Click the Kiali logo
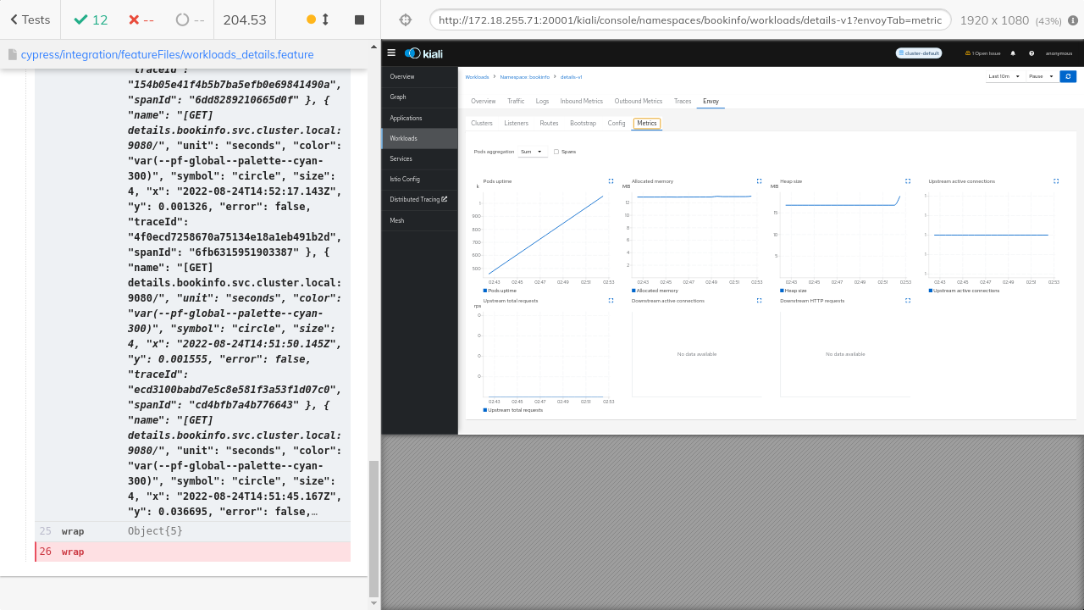The width and height of the screenshot is (1084, 610). point(423,53)
